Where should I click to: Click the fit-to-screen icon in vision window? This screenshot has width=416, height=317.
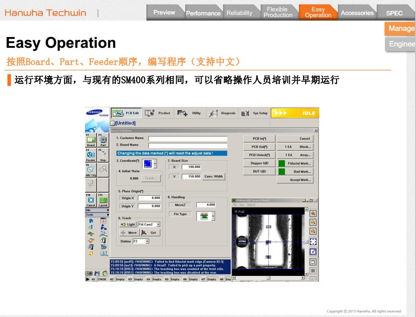coord(312,242)
